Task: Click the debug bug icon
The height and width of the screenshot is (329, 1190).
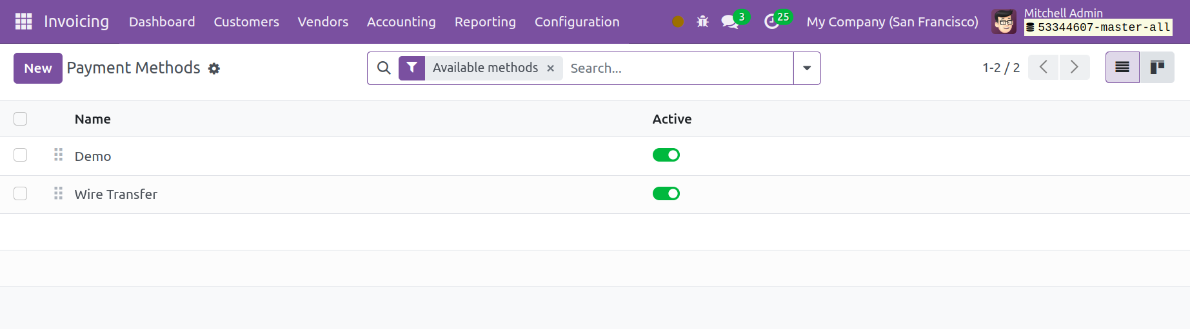Action: (x=702, y=22)
